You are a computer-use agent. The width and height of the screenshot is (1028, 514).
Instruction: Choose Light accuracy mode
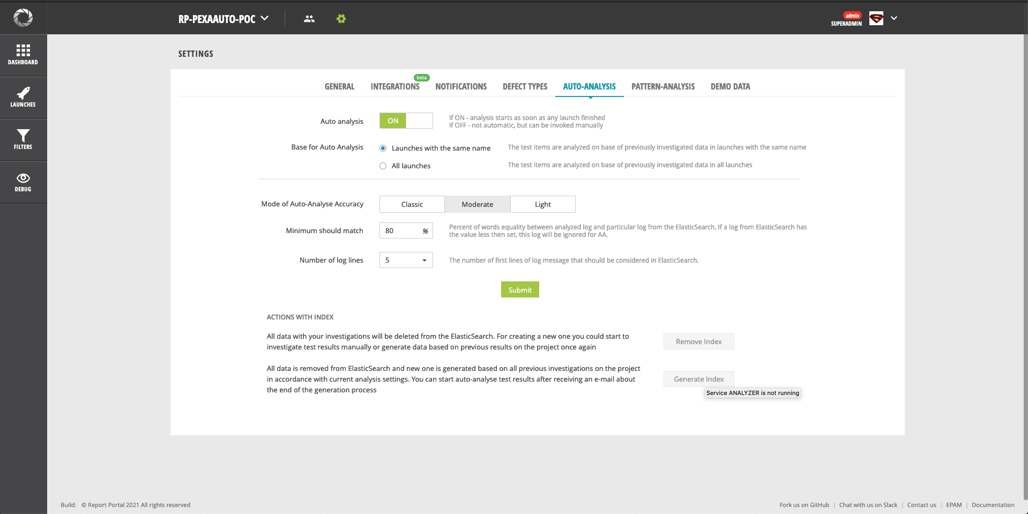[x=543, y=204]
